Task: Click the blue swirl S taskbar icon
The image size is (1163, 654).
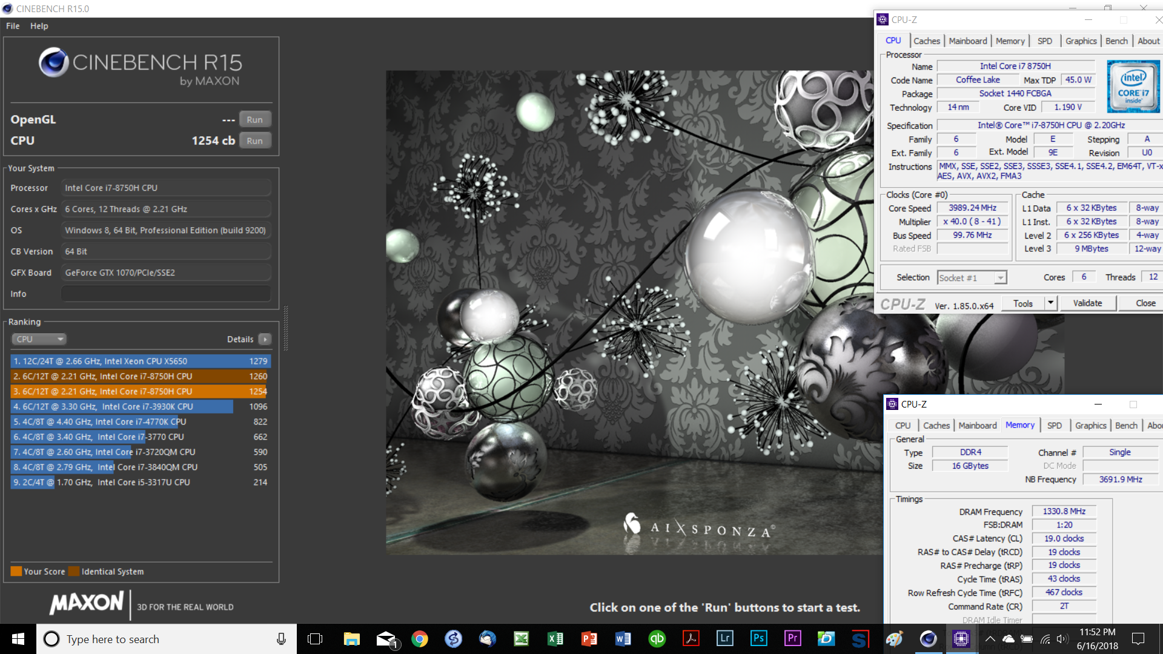Action: [453, 639]
